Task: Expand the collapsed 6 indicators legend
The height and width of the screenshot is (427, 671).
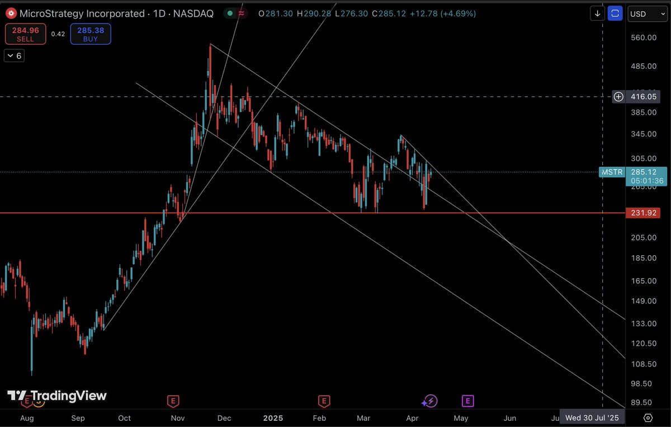Action: [x=14, y=55]
